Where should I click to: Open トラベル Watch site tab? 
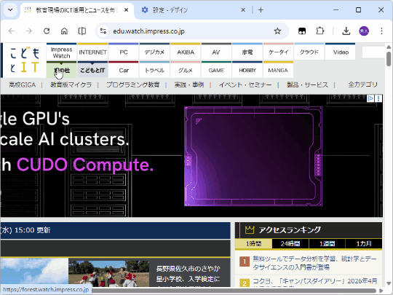154,70
